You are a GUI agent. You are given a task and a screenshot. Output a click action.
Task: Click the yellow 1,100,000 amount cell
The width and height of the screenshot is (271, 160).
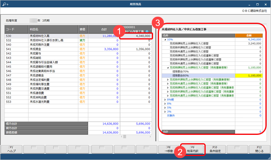coord(249,75)
